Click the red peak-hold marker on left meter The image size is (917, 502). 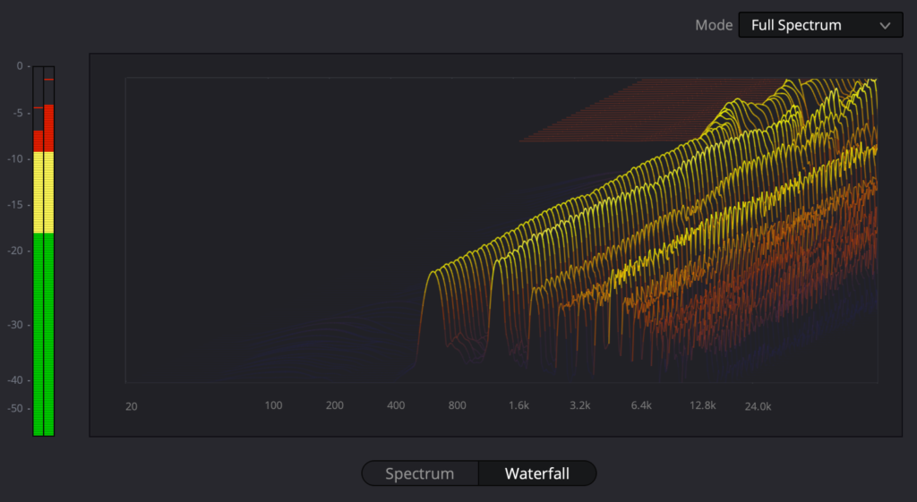(38, 107)
